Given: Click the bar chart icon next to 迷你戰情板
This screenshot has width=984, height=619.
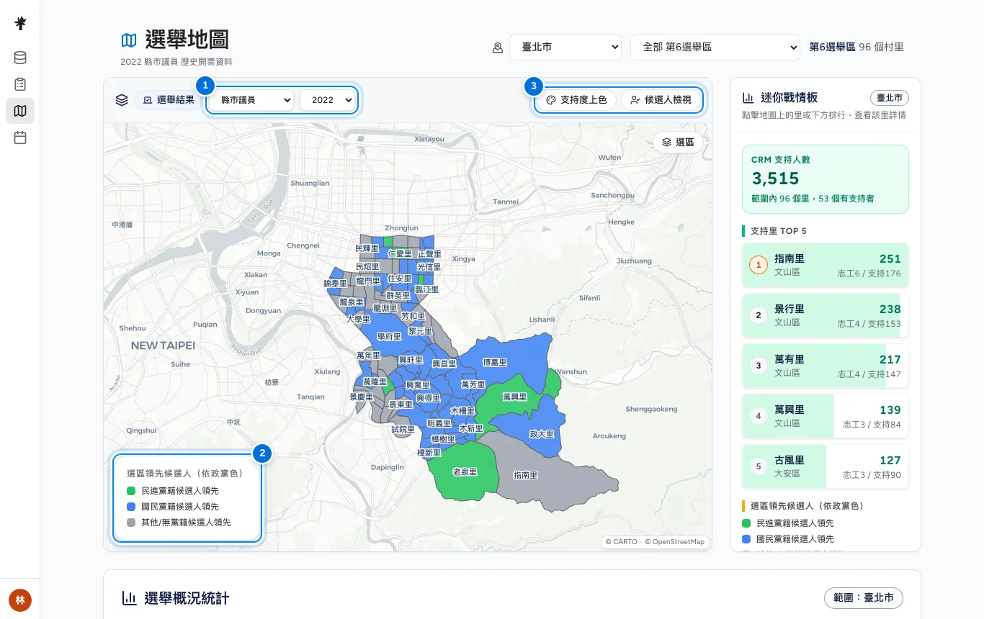Looking at the screenshot, I should [748, 98].
